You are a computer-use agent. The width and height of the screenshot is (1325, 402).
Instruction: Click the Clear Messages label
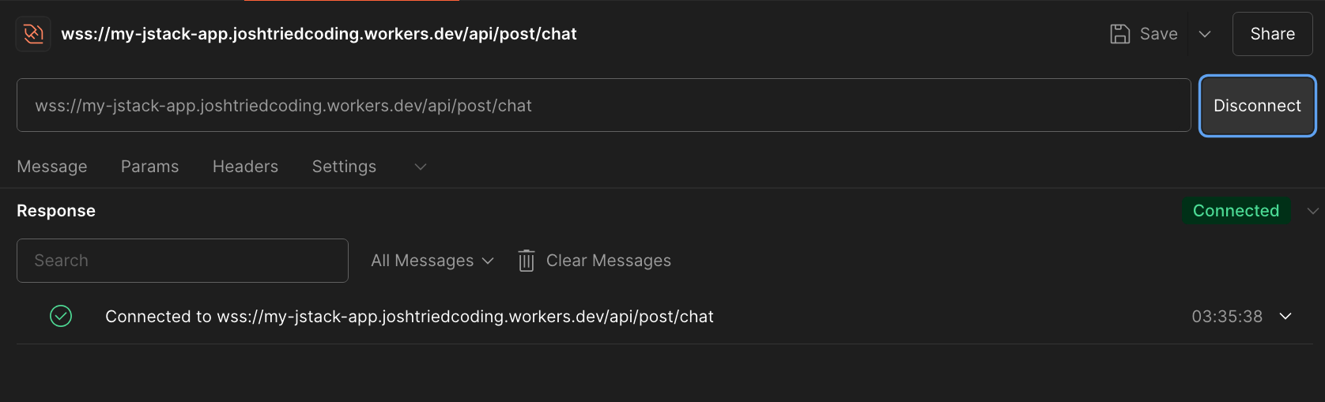point(608,261)
